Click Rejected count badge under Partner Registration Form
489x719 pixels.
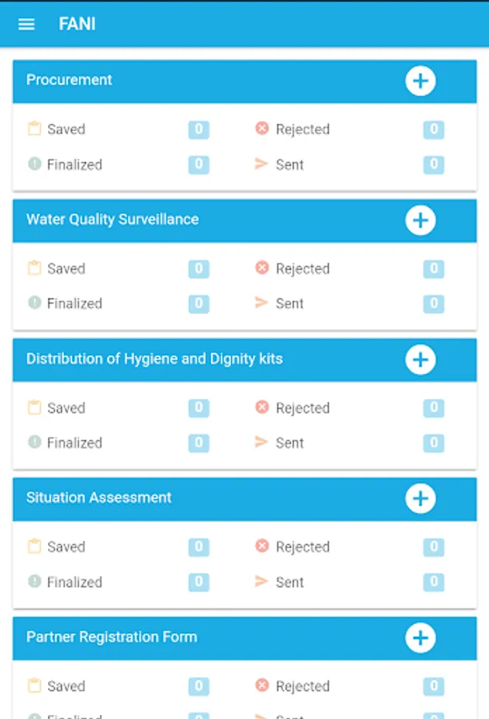point(433,686)
